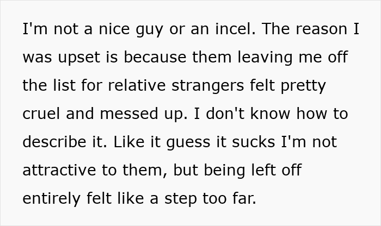Select the word "strangers"

[x=208, y=86]
